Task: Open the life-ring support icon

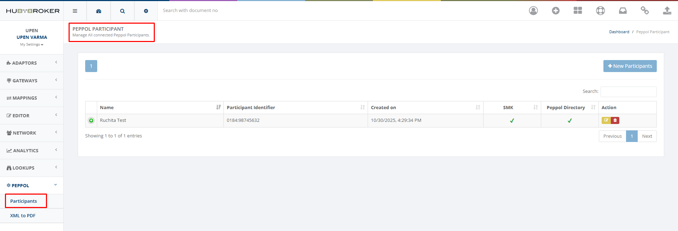Action: (x=600, y=11)
